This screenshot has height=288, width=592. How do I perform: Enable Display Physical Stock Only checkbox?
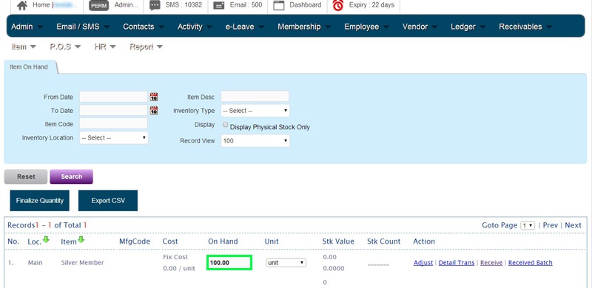226,125
